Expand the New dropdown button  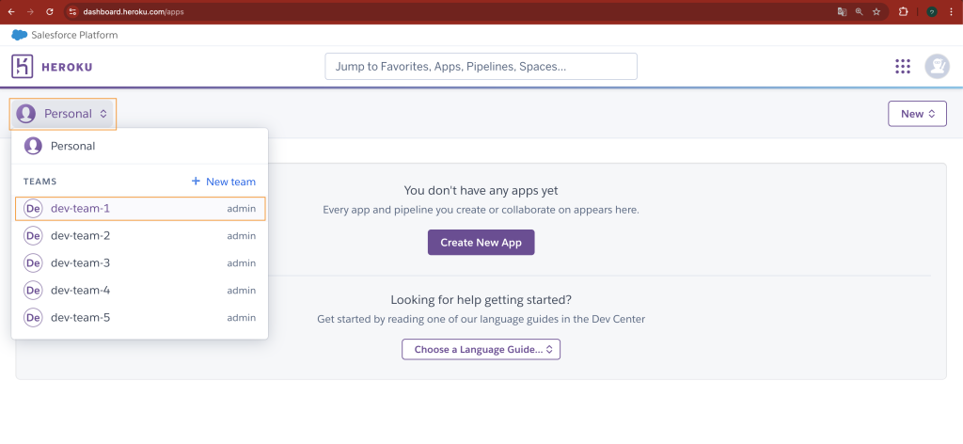point(917,114)
